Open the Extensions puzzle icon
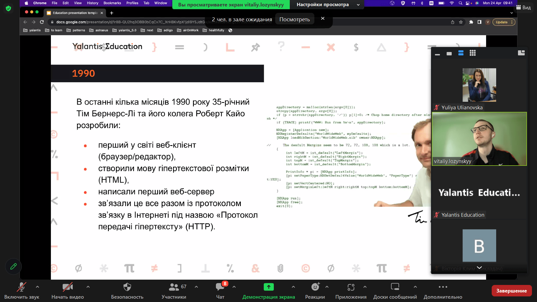Viewport: 537px width, 302px height. pos(471,22)
